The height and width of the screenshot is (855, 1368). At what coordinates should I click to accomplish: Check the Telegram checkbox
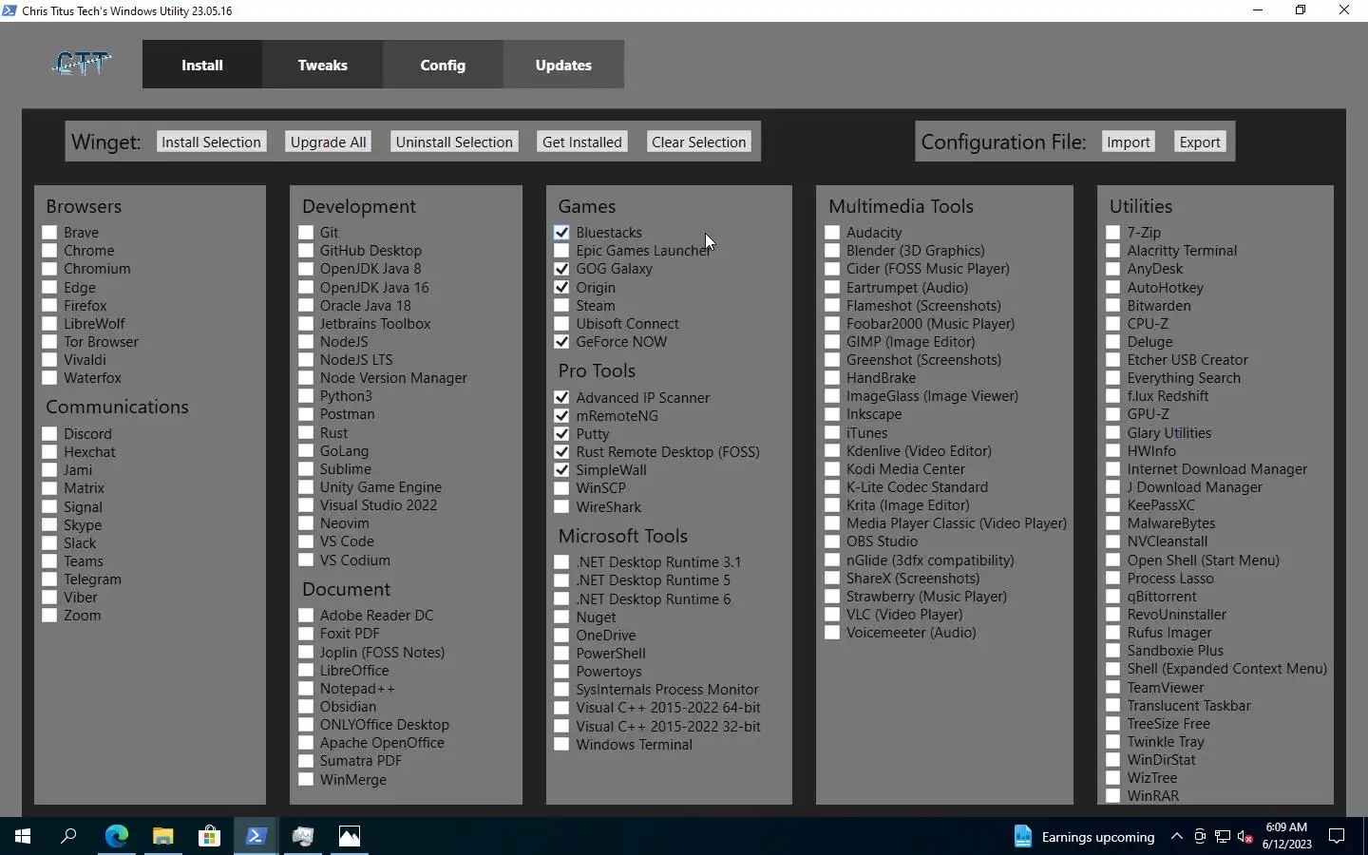(x=49, y=579)
